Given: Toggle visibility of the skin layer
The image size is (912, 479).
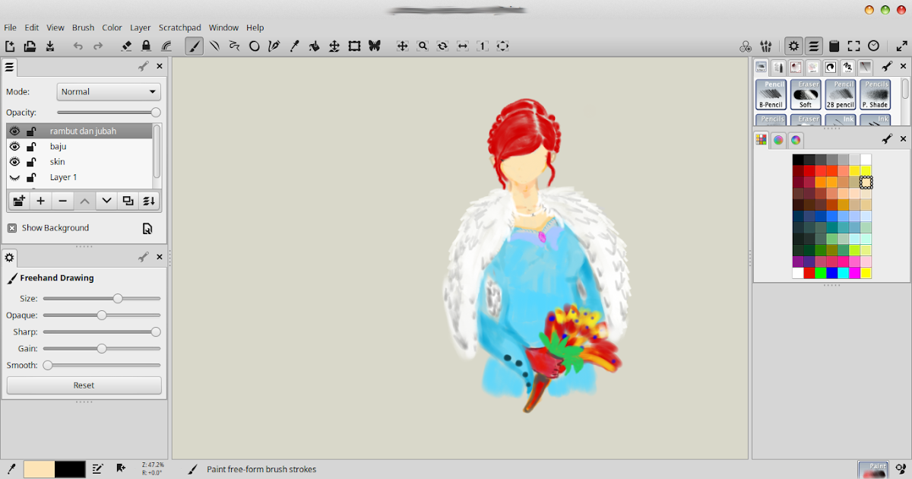Looking at the screenshot, I should 14,161.
